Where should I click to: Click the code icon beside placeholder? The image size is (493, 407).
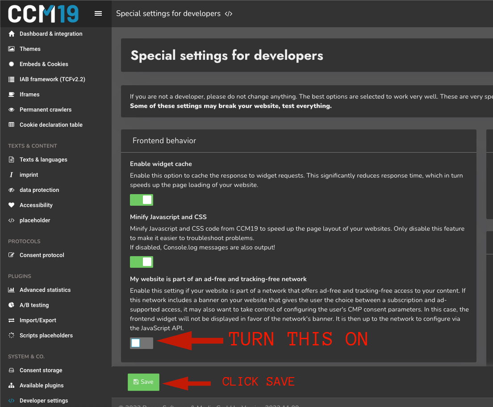tap(11, 220)
